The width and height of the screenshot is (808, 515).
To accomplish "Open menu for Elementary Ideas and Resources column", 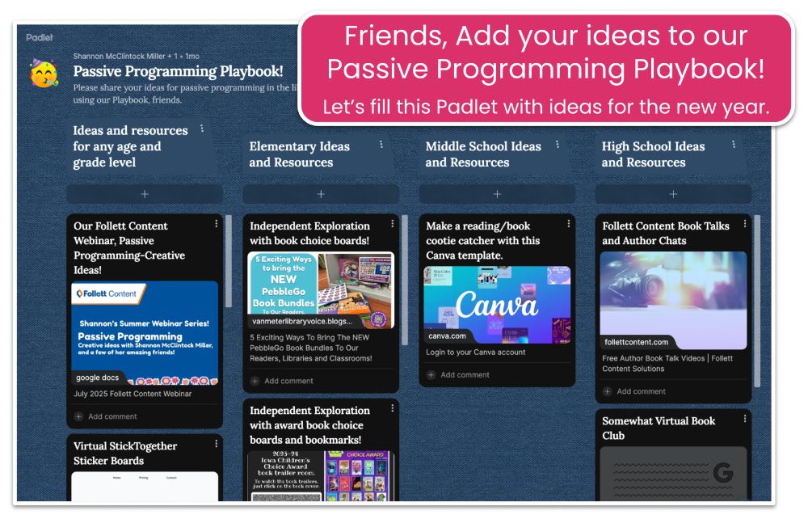I will (381, 145).
